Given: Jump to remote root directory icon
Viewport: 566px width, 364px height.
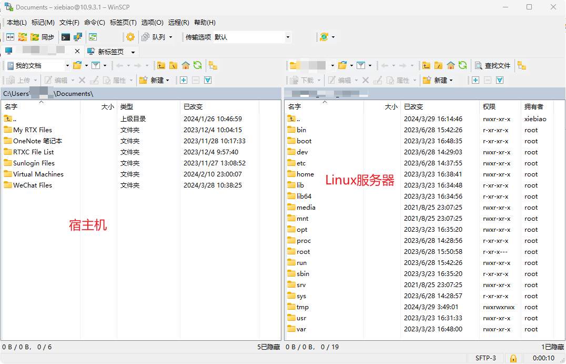Looking at the screenshot, I should pyautogui.click(x=438, y=65).
